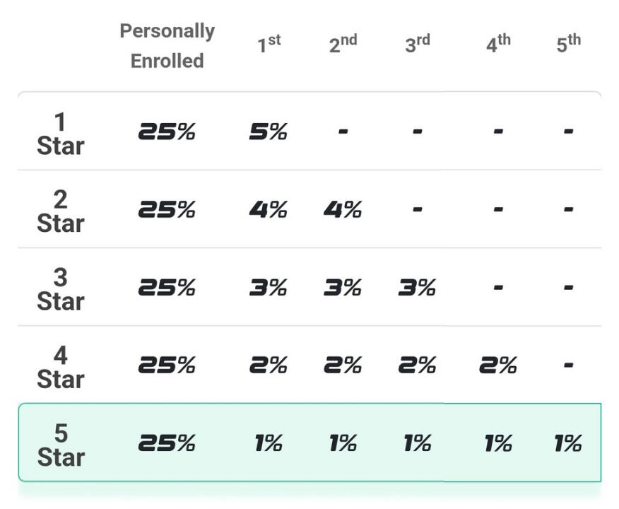
Task: Click 4% under the 2nd level column
Action: pos(343,209)
